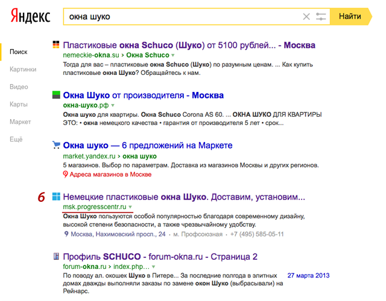
Task: Open the Карты tab
Action: (19, 105)
